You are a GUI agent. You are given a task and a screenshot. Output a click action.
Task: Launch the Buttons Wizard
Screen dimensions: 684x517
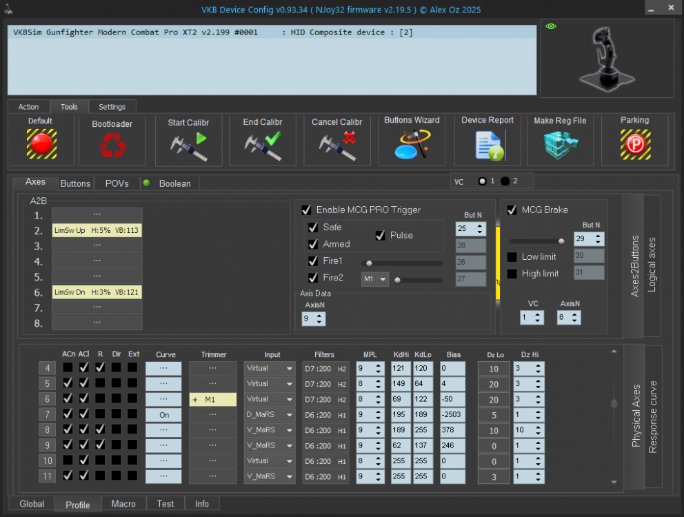[x=412, y=145]
